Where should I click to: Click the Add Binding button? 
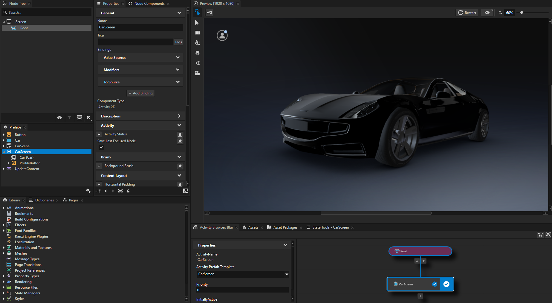(x=140, y=93)
